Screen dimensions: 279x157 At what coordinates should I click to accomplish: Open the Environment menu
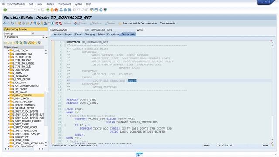(x=64, y=4)
